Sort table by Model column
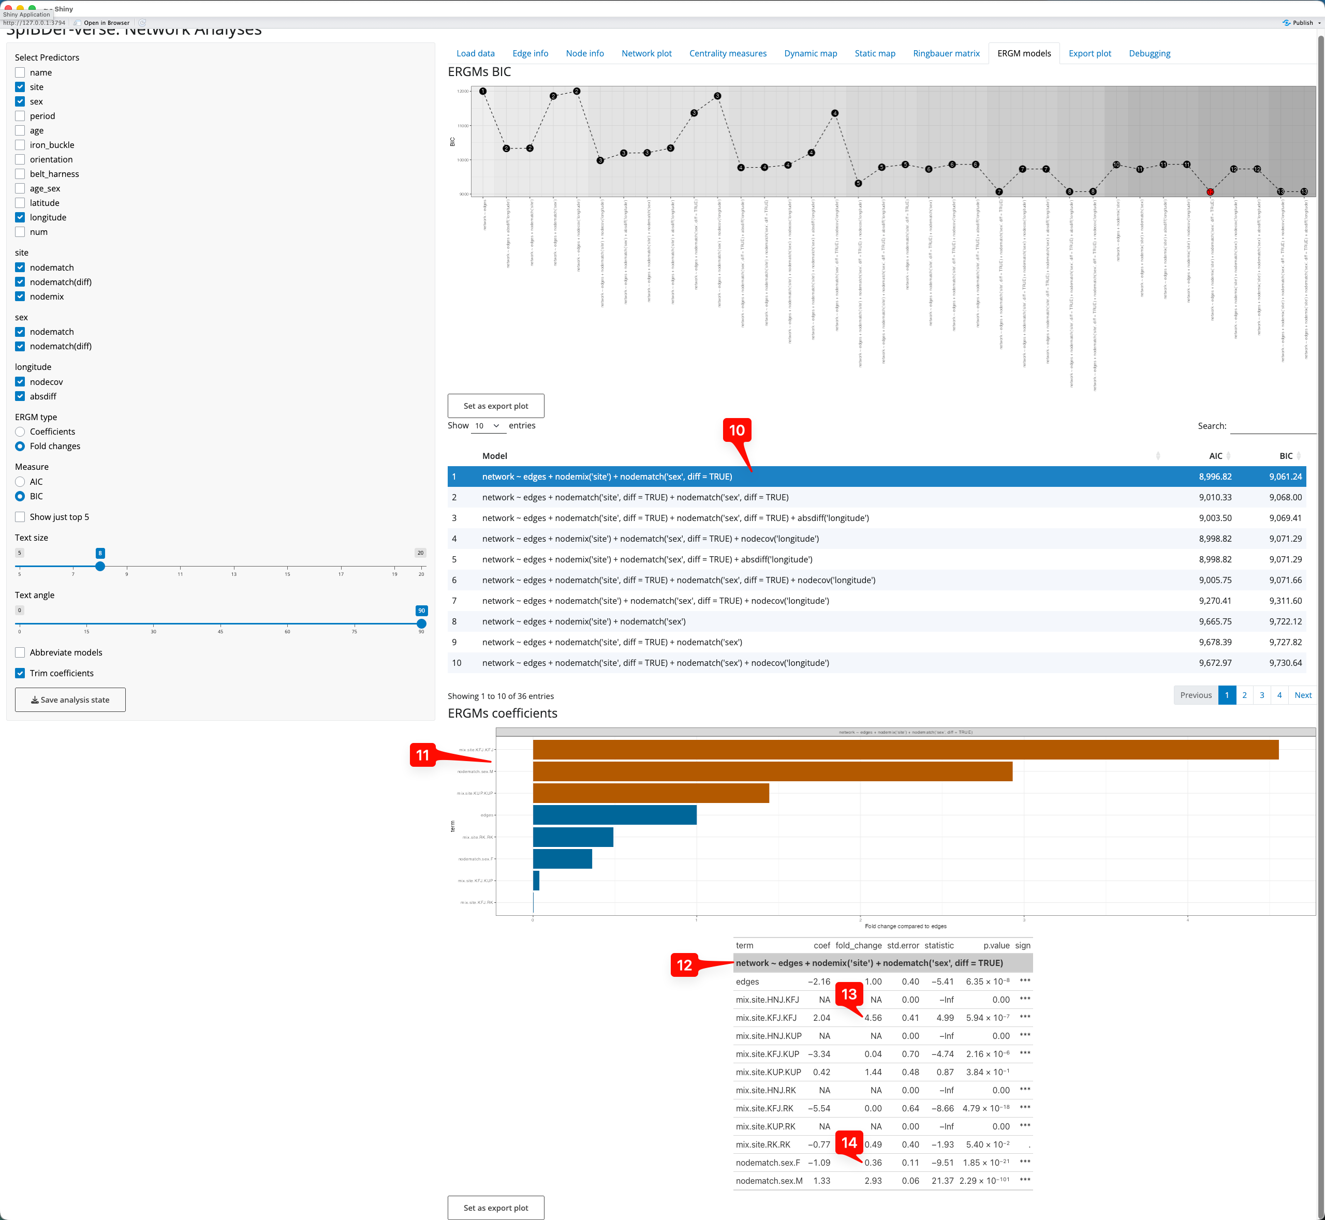Viewport: 1325px width, 1220px height. pyautogui.click(x=820, y=455)
